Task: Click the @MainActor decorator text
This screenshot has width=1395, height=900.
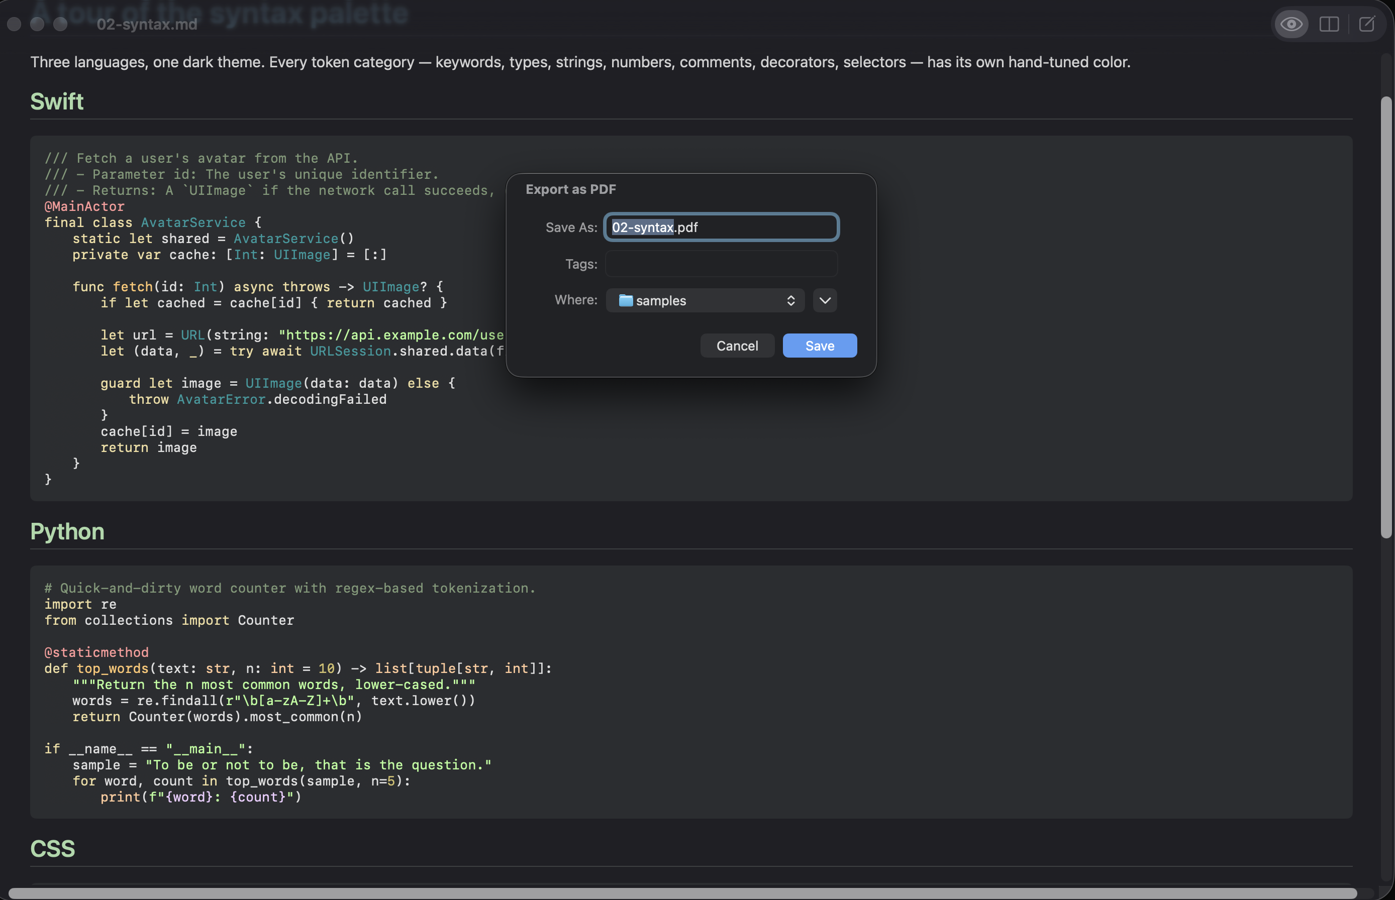Action: pos(84,206)
